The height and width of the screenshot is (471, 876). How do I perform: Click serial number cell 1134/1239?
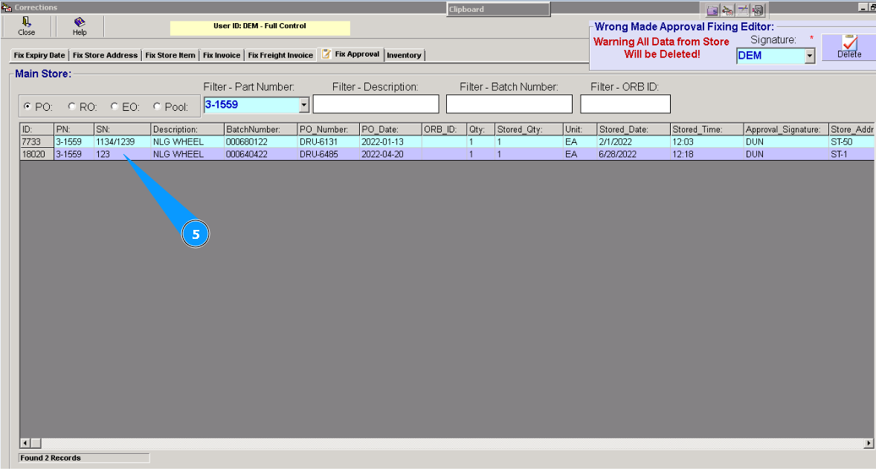coord(123,142)
